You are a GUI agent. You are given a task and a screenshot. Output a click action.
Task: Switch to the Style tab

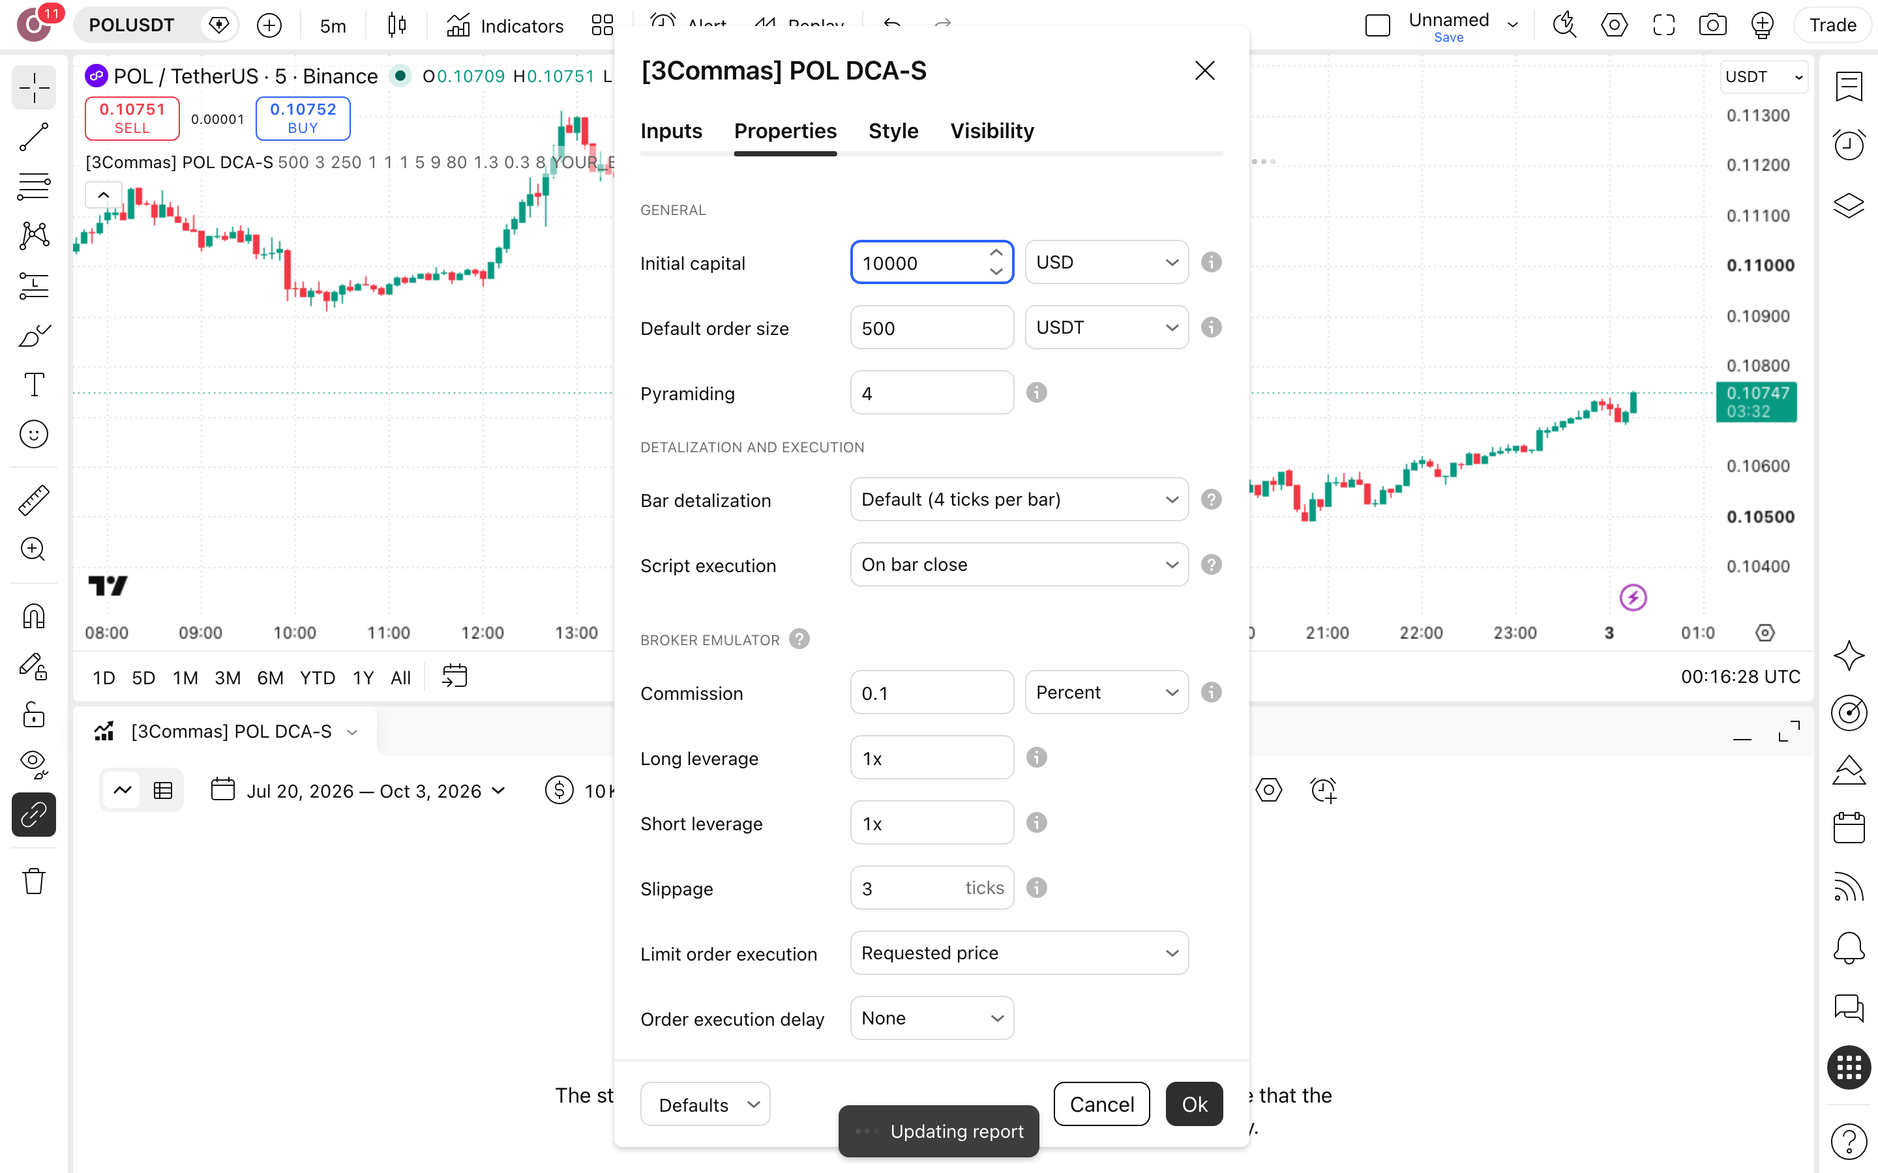point(893,131)
